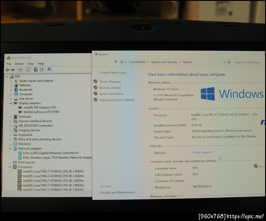Click the Forward arrow in Device Manager toolbar

tap(13, 70)
